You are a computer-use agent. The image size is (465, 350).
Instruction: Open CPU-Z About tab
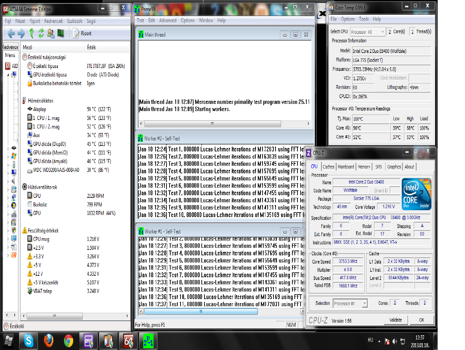(409, 167)
